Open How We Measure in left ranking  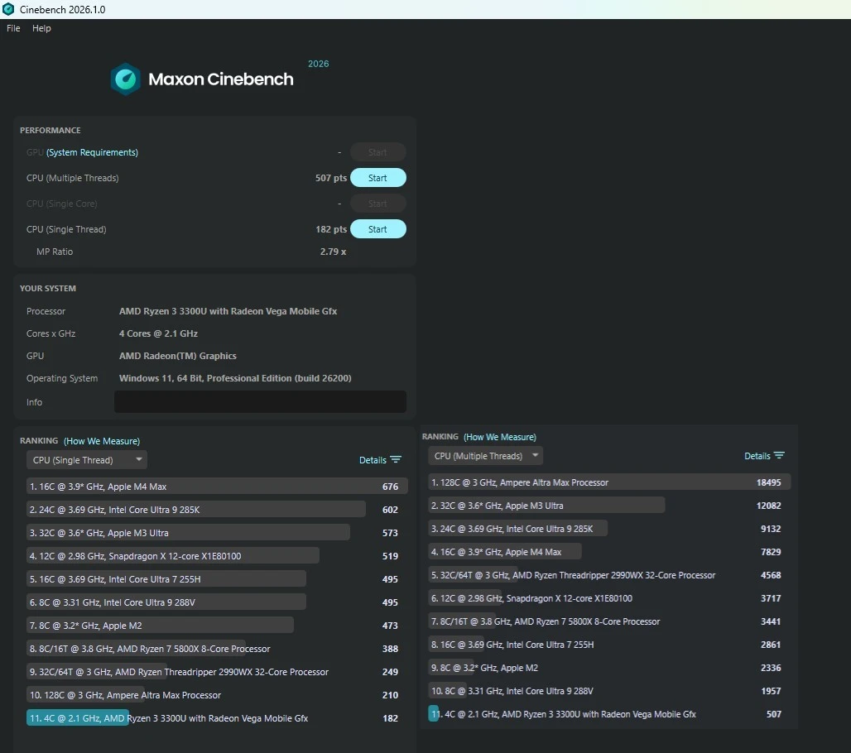coord(102,441)
